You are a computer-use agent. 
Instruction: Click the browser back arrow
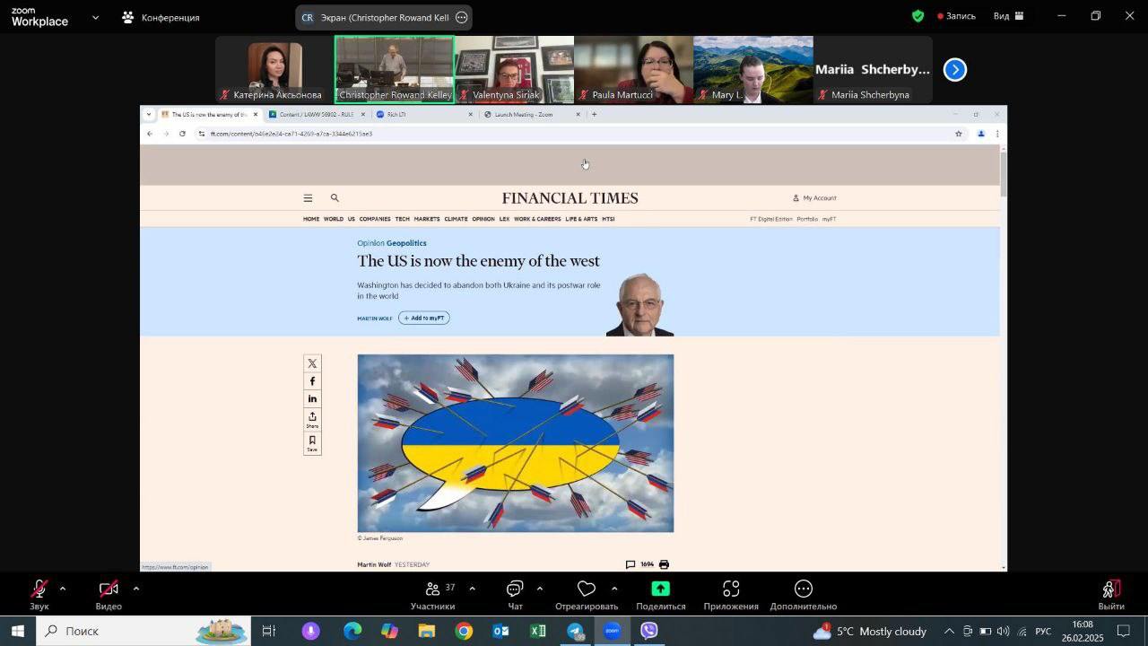click(150, 134)
